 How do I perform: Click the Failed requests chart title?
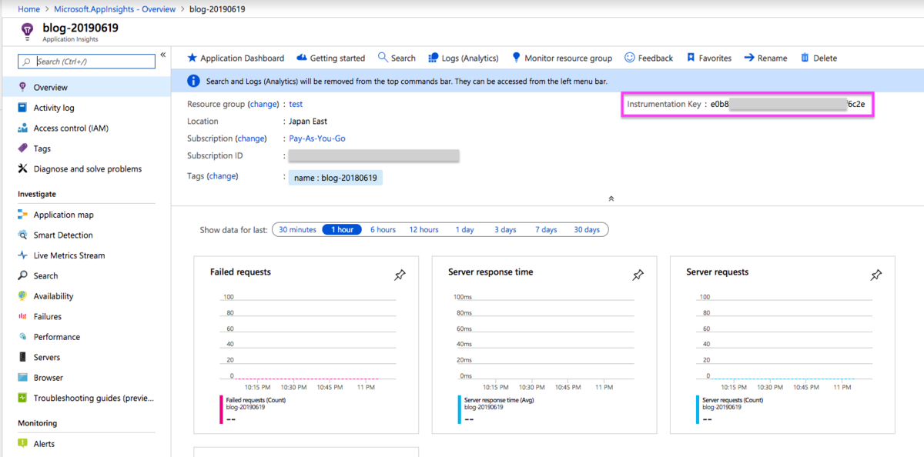pos(240,272)
